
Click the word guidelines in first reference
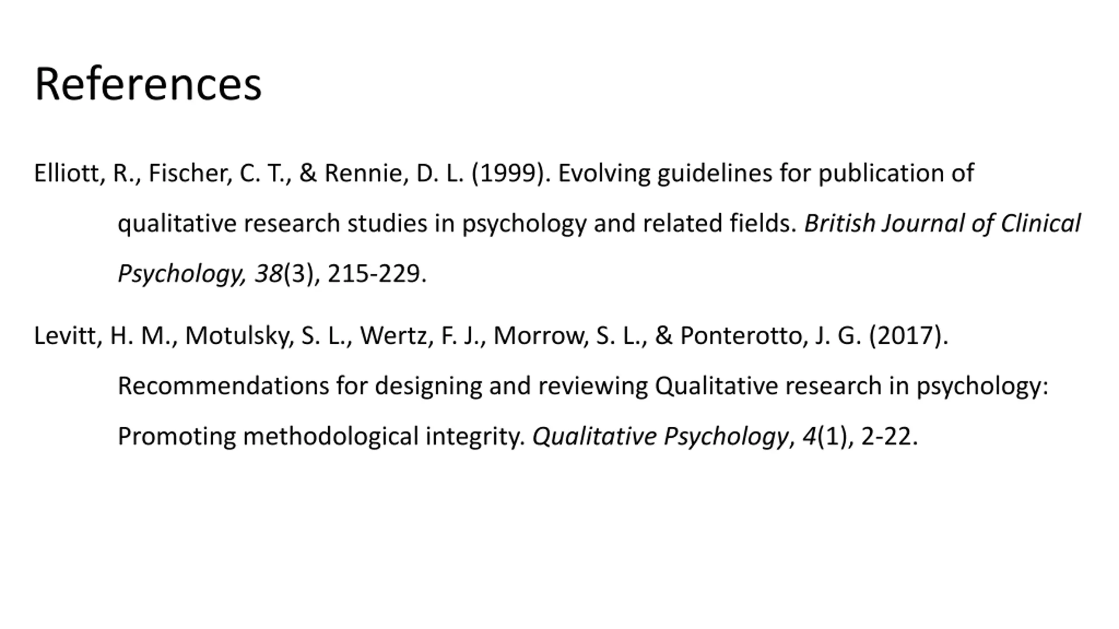pyautogui.click(x=715, y=173)
